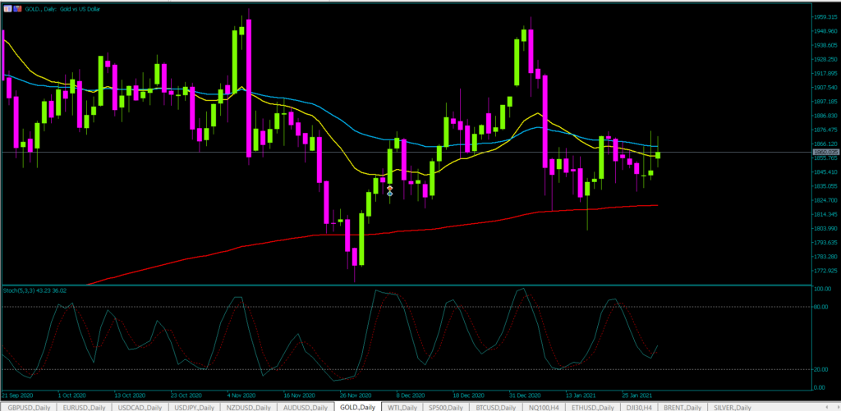Click the active GOLD,Daily tab
Screen dimensions: 841x411
pyautogui.click(x=358, y=407)
